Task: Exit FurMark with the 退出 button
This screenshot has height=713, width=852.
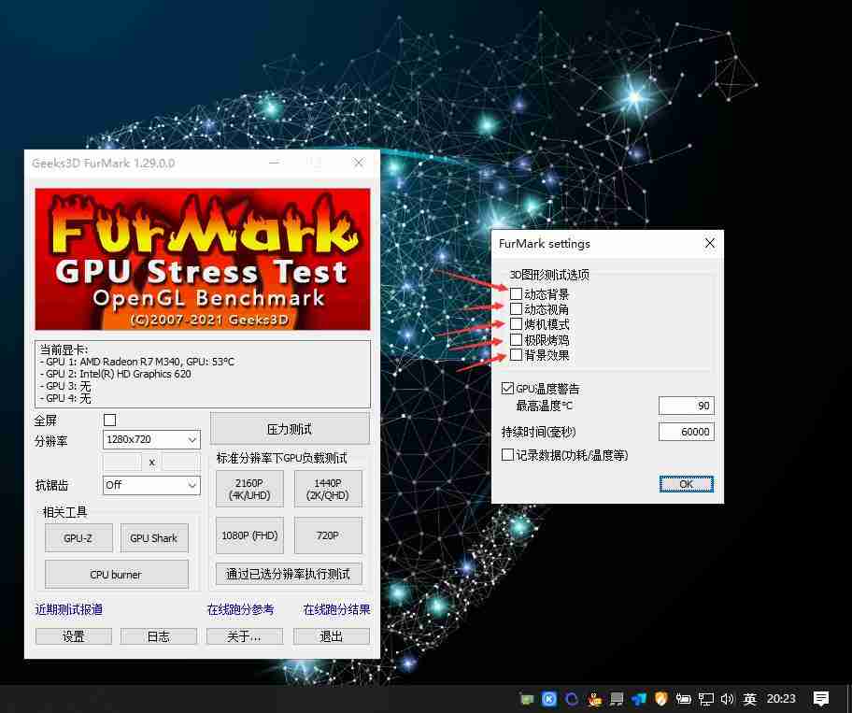Action: (x=332, y=636)
